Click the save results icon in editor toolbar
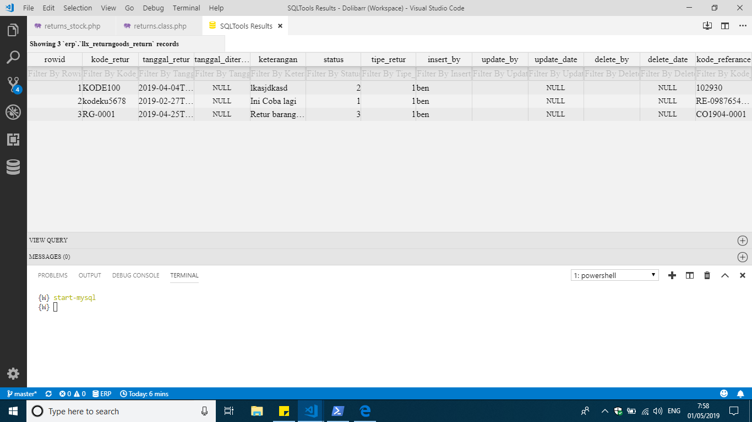The image size is (752, 422). [x=708, y=26]
